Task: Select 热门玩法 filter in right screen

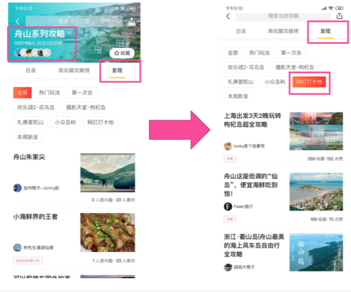Action: (x=259, y=53)
